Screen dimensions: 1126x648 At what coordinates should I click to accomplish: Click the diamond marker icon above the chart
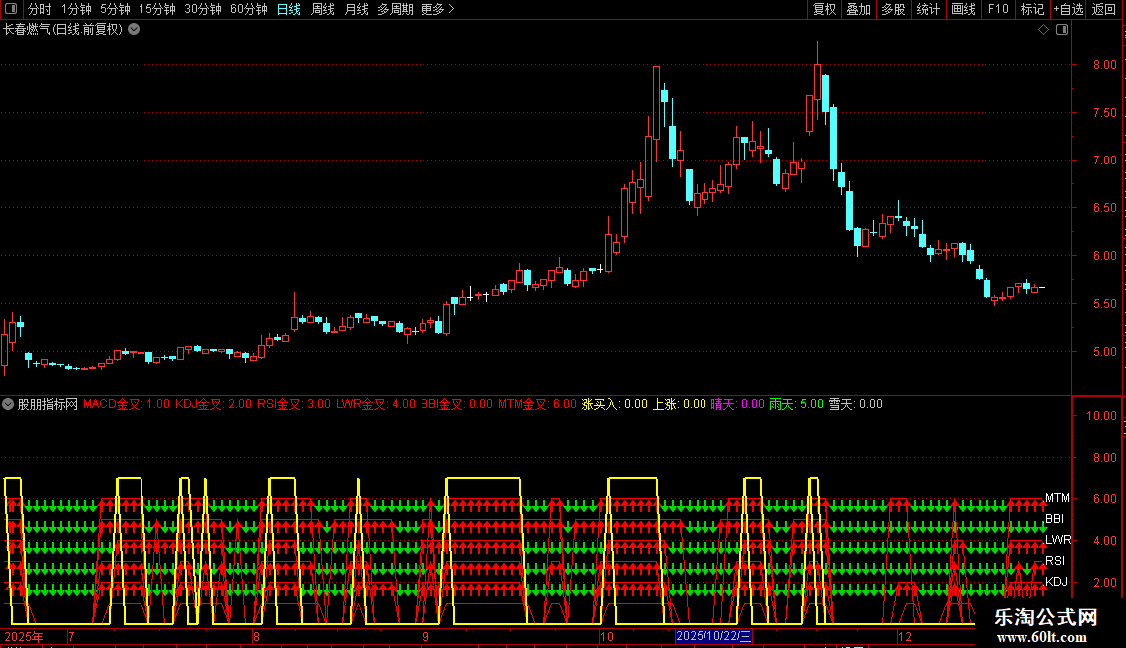pyautogui.click(x=1043, y=30)
